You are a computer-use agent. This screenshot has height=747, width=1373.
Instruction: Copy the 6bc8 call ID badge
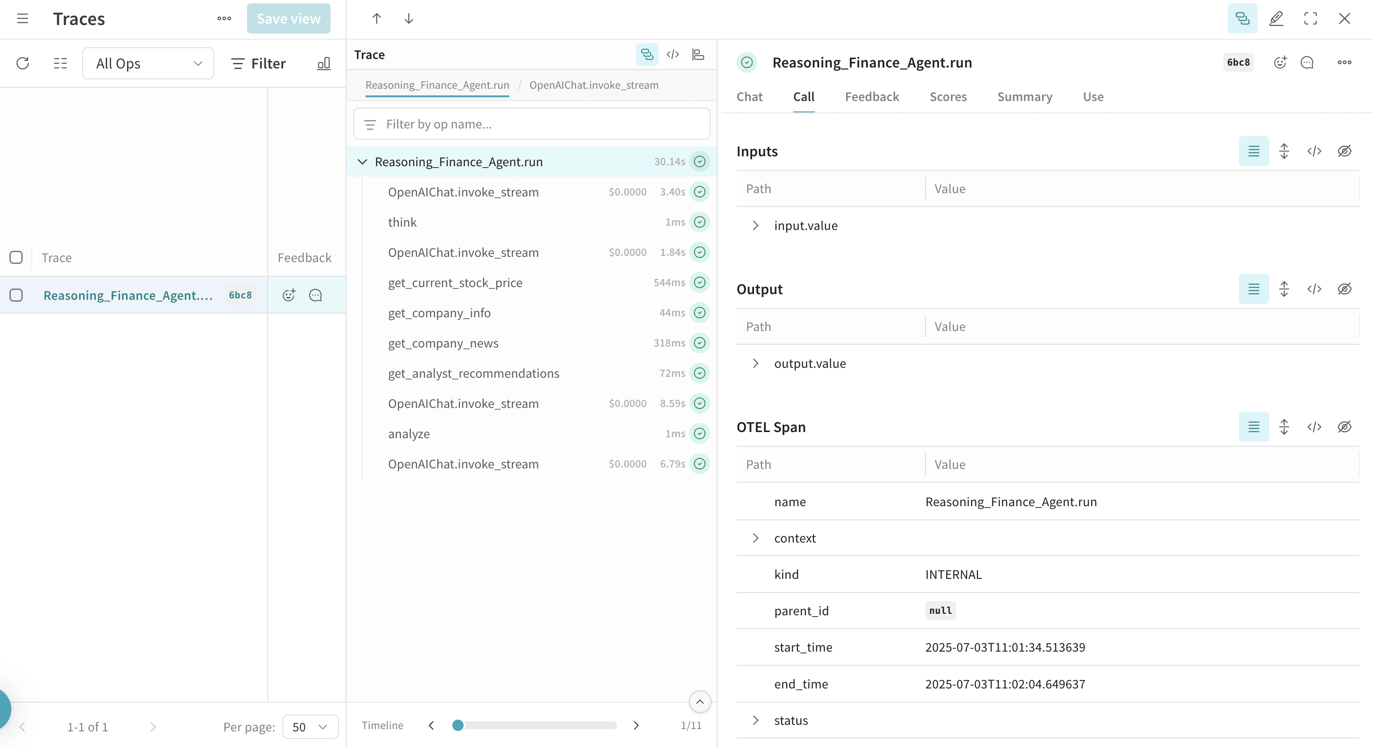(1238, 62)
